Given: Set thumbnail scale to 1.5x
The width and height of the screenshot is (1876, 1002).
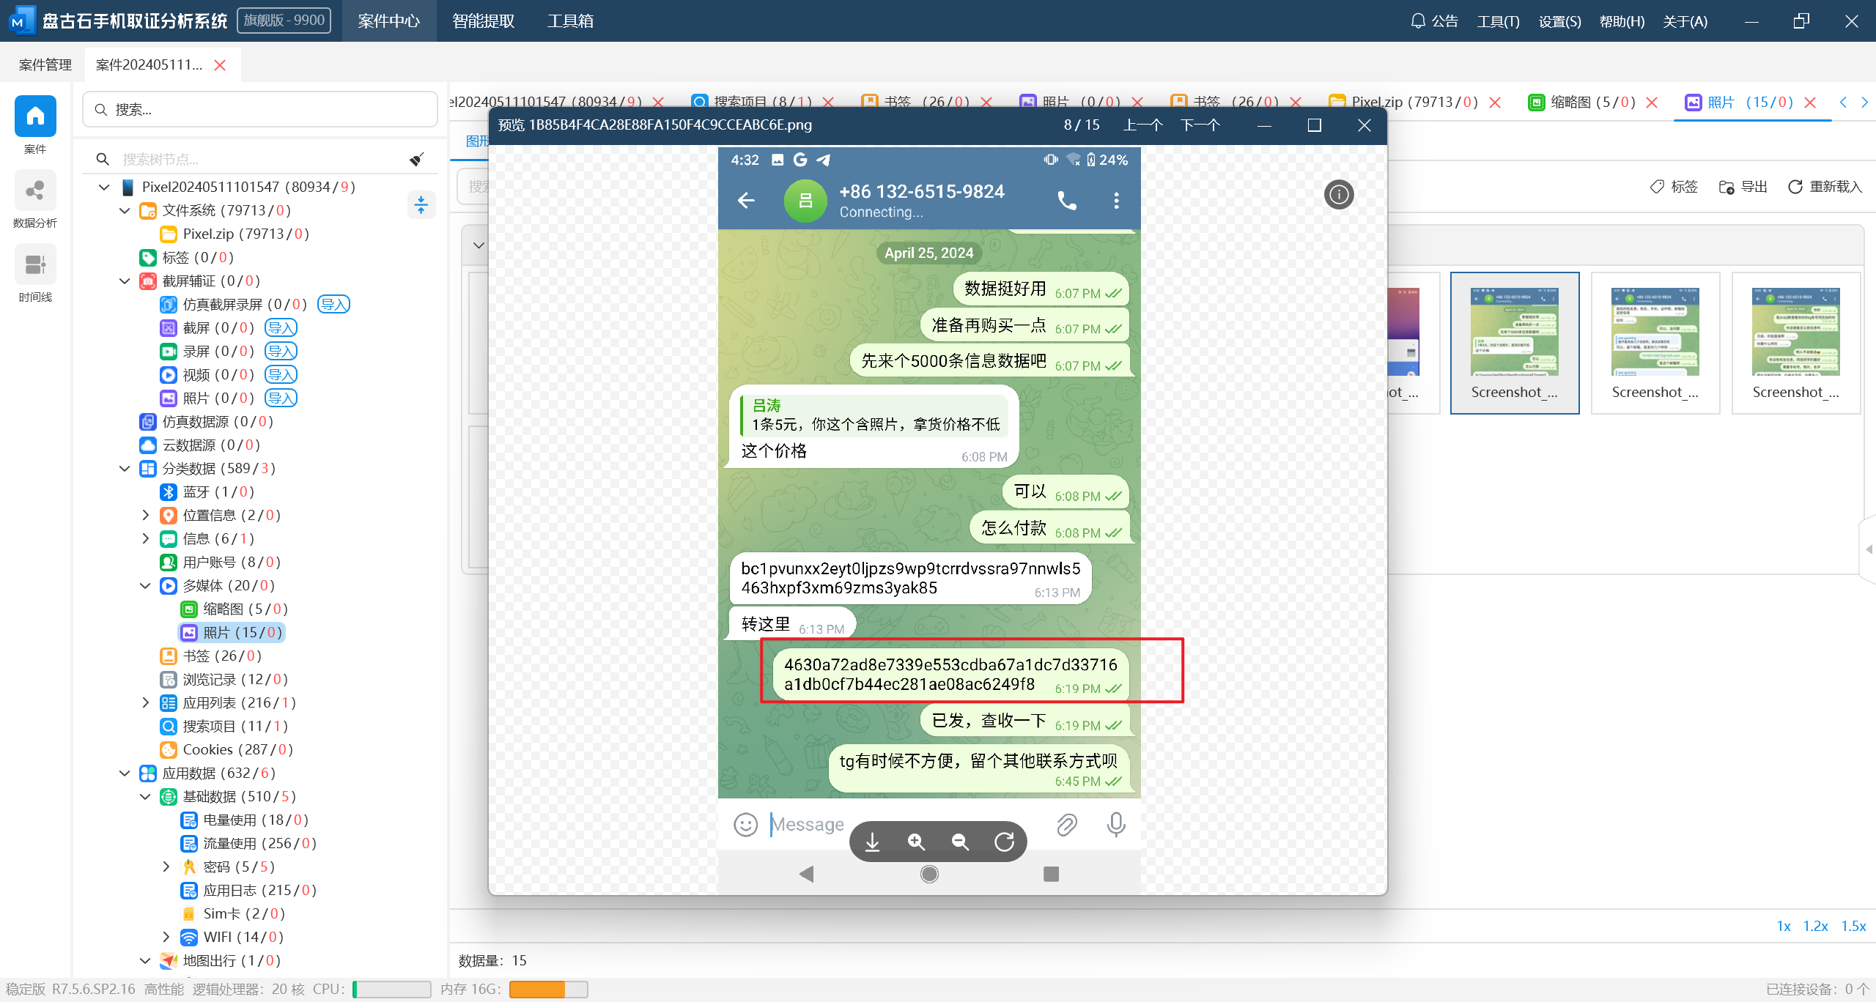Looking at the screenshot, I should (1853, 926).
